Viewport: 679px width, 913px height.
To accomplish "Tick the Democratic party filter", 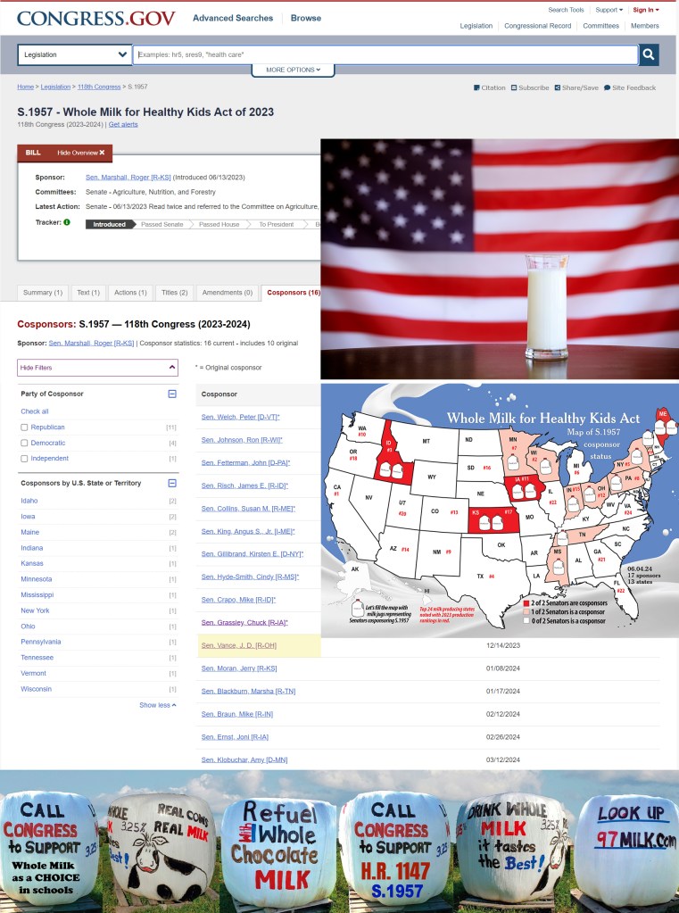I will [24, 443].
